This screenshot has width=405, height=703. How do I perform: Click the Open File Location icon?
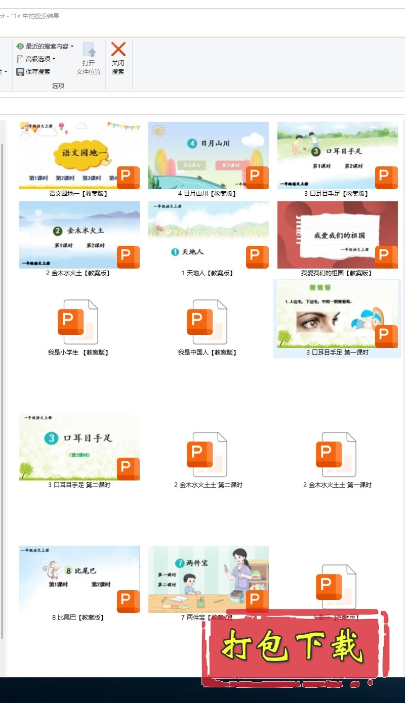tap(89, 50)
